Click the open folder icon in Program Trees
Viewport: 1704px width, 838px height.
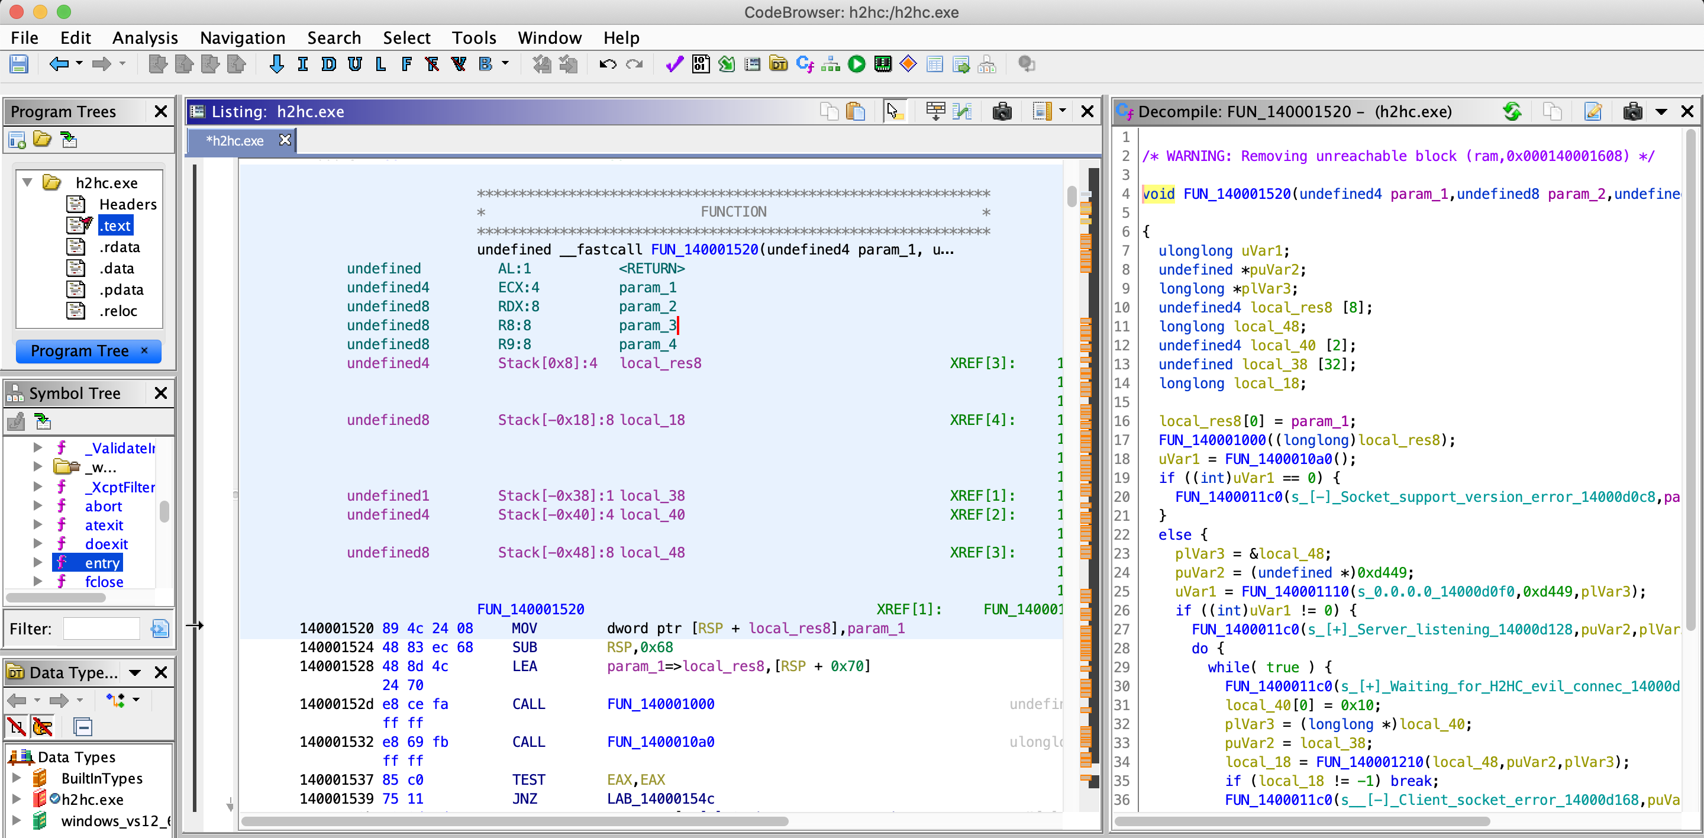pos(43,140)
